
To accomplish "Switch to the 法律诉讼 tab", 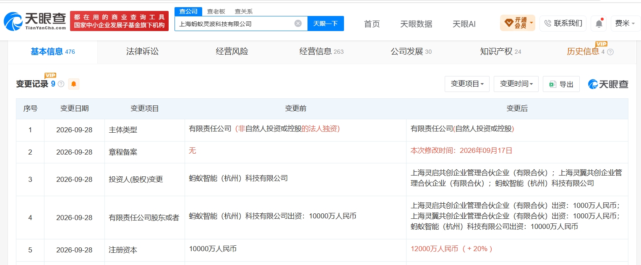I will coord(143,52).
